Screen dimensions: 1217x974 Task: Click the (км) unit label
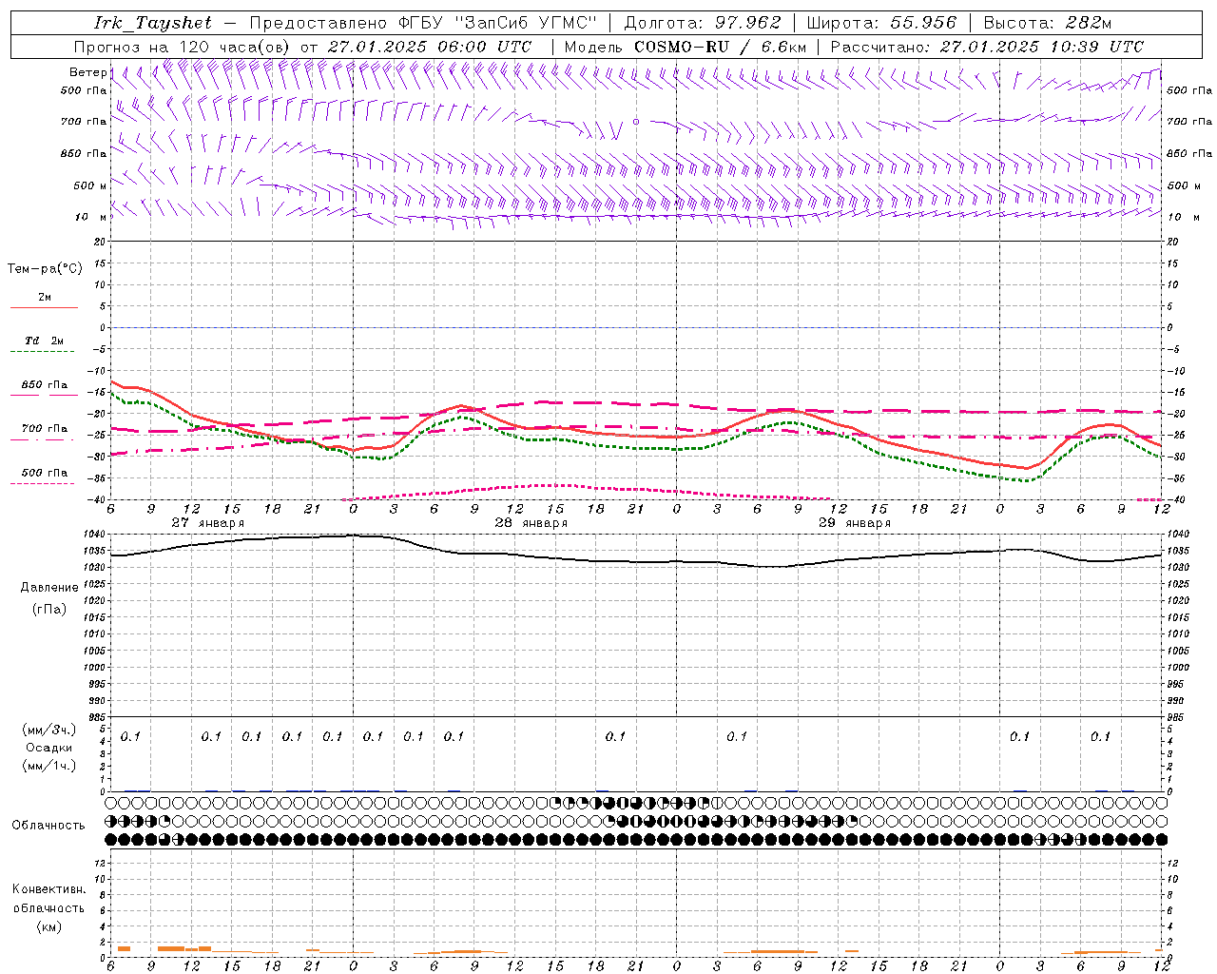[x=48, y=925]
